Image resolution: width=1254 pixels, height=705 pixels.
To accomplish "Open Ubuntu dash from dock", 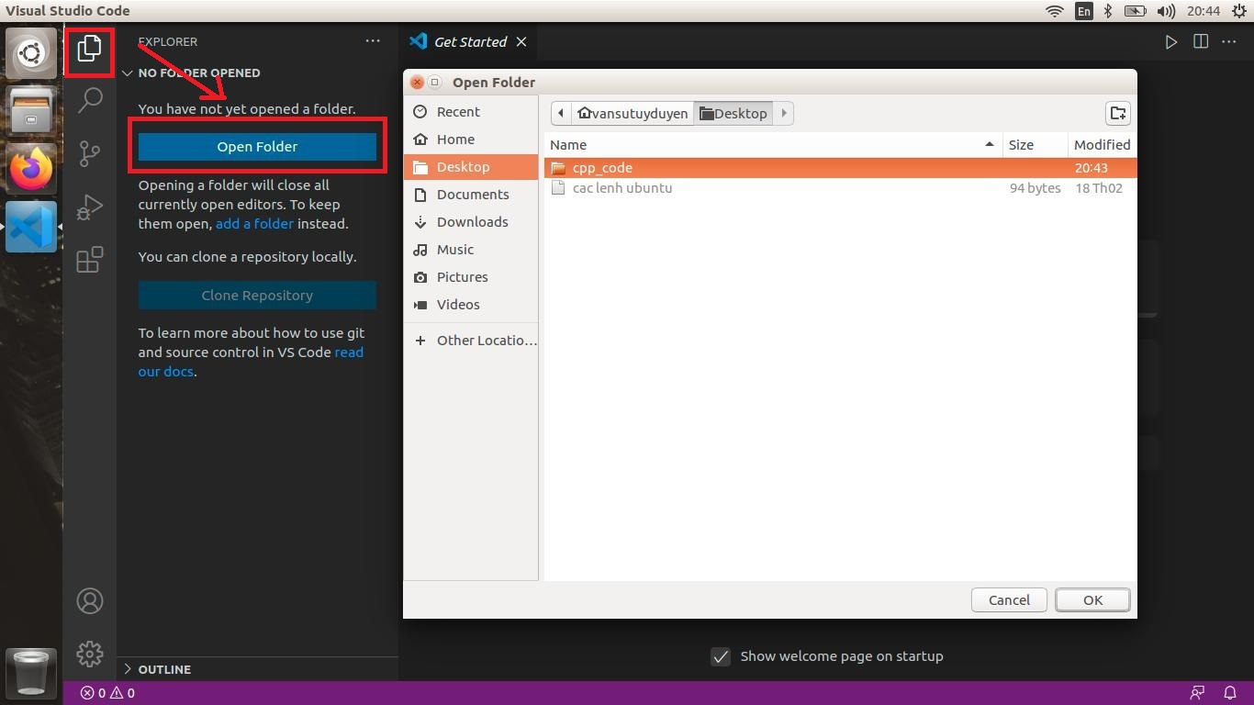I will (x=31, y=52).
